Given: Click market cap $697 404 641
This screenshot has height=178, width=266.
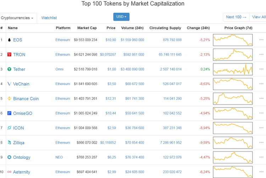Looking at the screenshot, I should pyautogui.click(x=87, y=172).
